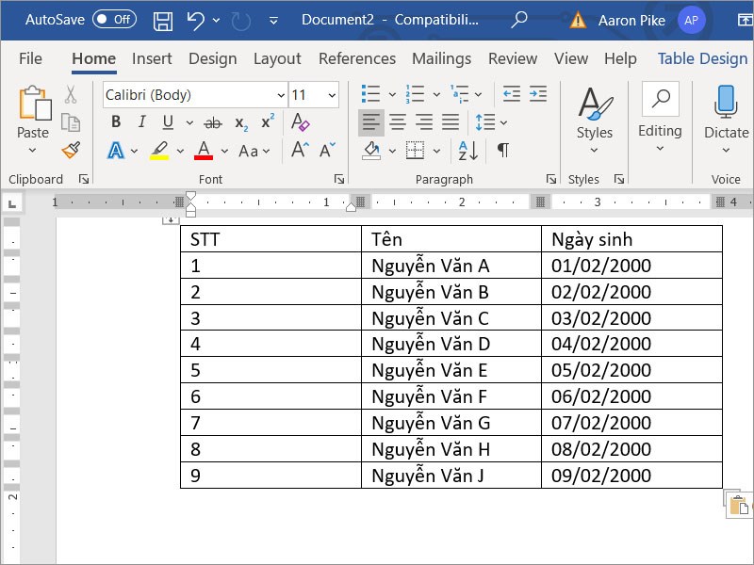The width and height of the screenshot is (754, 565).
Task: Expand the Borders dropdown arrow
Action: [436, 151]
